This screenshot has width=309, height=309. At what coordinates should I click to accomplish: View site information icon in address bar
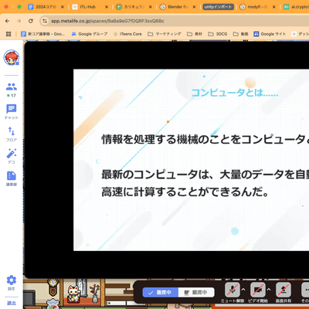point(45,21)
